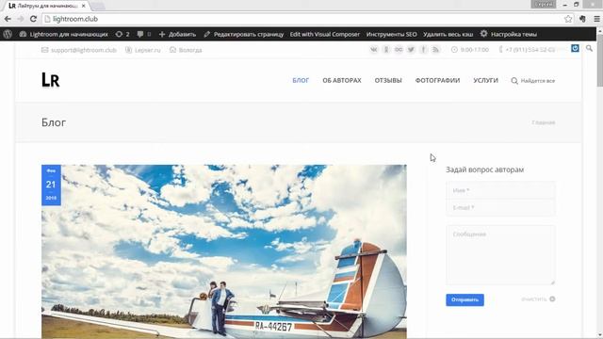Viewport: 603px width, 339px height.
Task: Open comments bubble in admin bar
Action: [144, 34]
